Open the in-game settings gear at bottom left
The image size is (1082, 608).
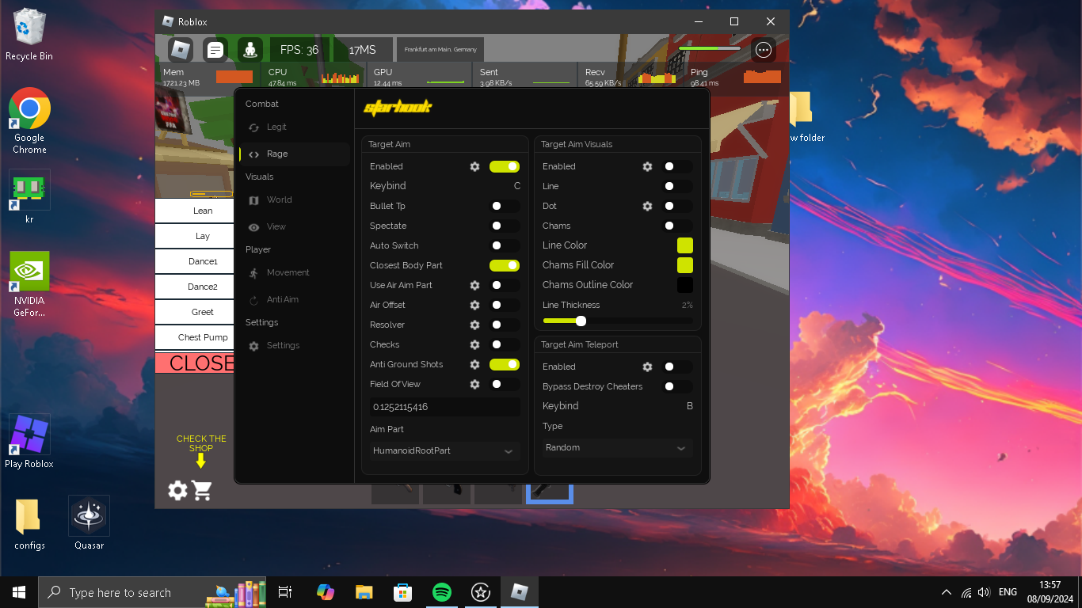coord(178,491)
